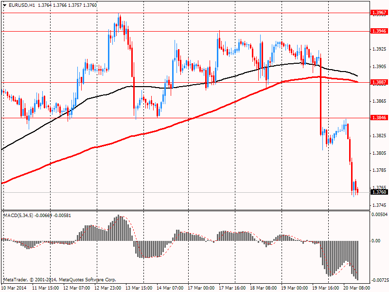Image resolution: width=389 pixels, height=292 pixels.
Task: Click the black 1.3760 current price tag
Action: pos(379,192)
